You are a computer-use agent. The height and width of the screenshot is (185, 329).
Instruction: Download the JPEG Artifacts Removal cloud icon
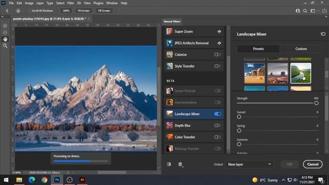coord(219,43)
